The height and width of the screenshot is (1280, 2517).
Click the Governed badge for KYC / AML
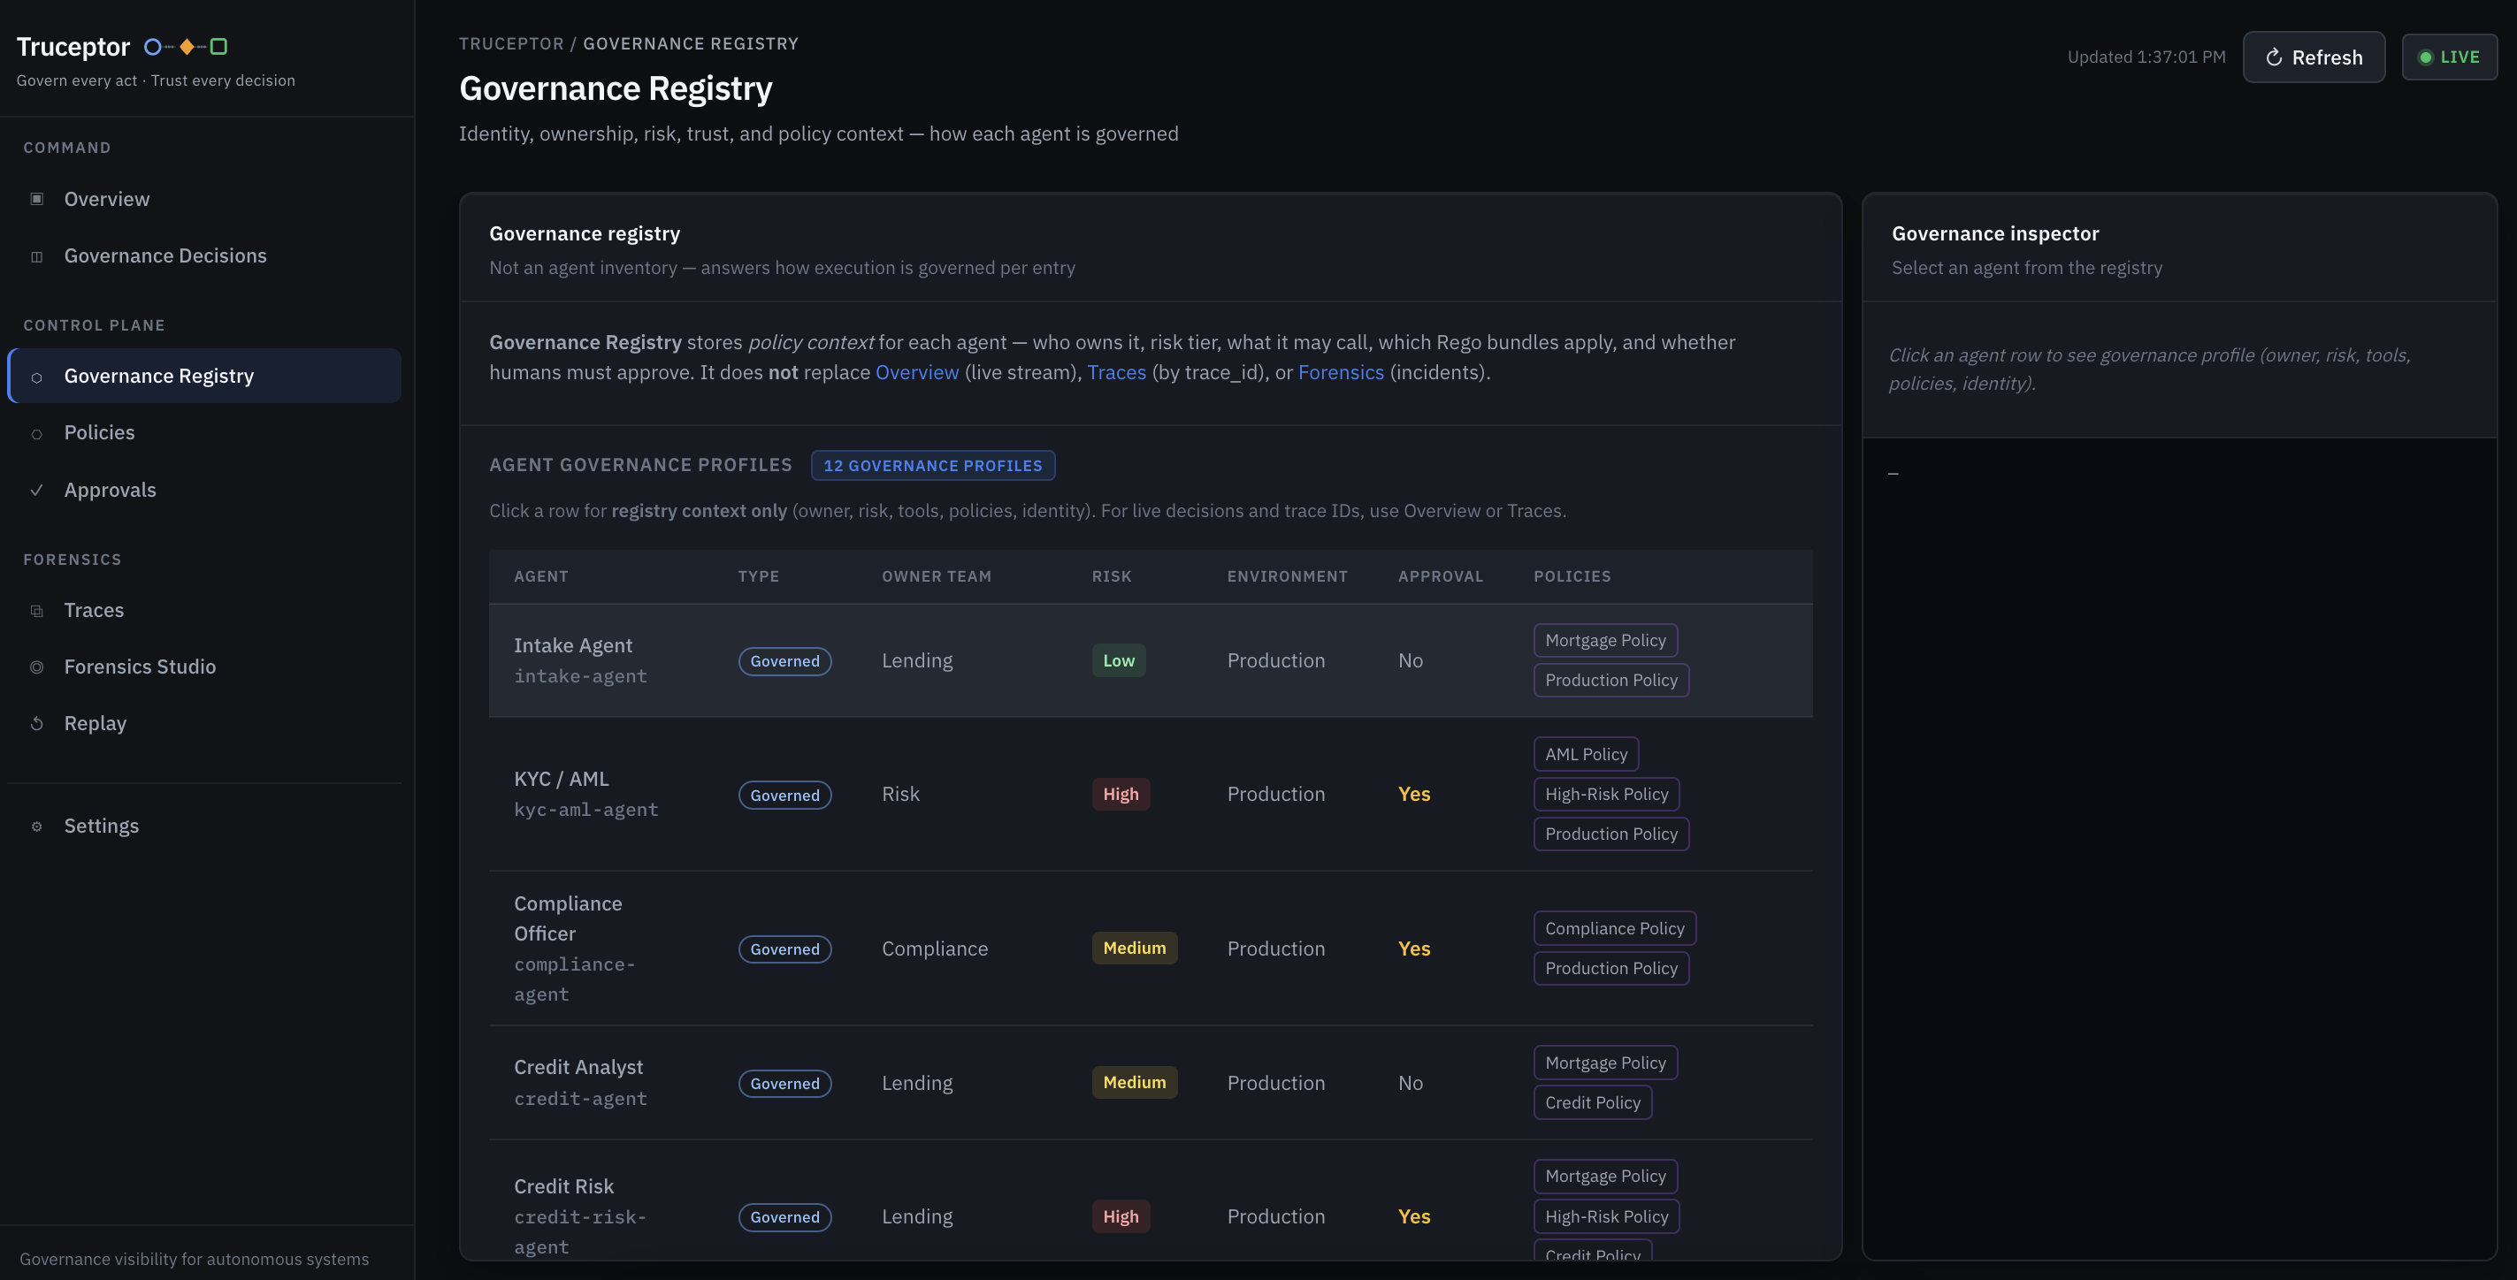click(x=784, y=795)
